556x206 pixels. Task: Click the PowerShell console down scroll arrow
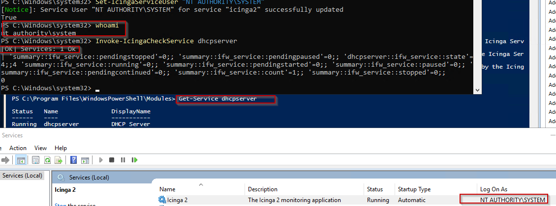(477, 90)
